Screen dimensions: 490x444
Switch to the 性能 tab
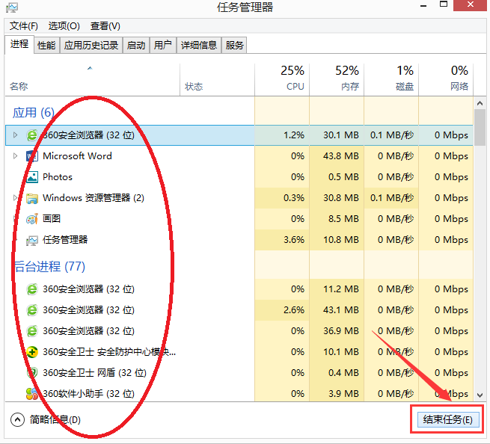46,46
